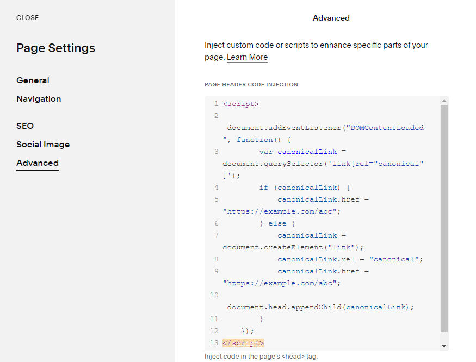Switch to the SEO section
This screenshot has width=476, height=362.
pyautogui.click(x=25, y=126)
